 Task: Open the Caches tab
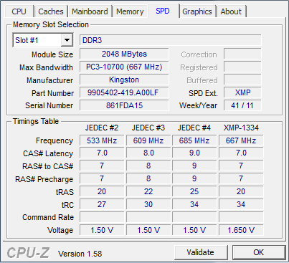51,11
